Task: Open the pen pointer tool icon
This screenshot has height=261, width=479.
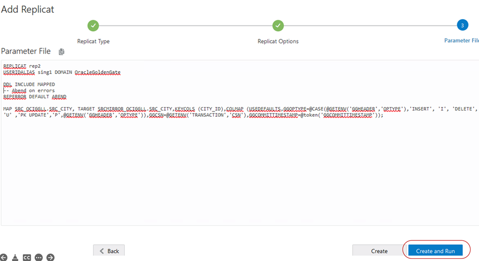Action: (x=15, y=257)
